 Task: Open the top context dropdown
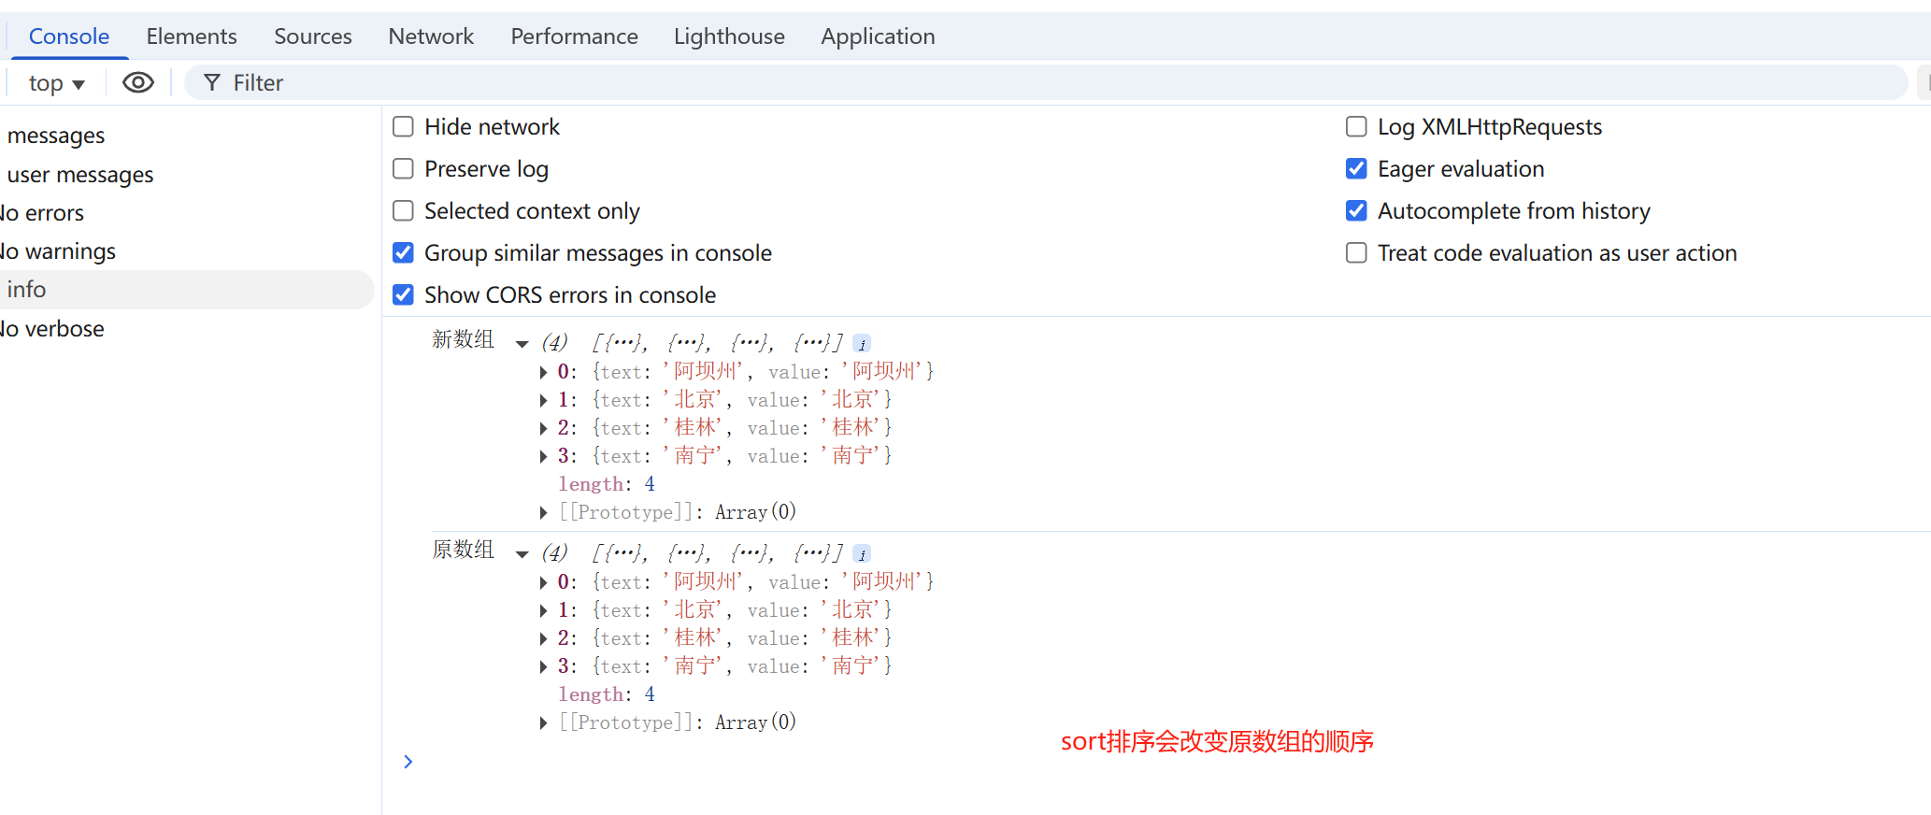click(x=56, y=83)
